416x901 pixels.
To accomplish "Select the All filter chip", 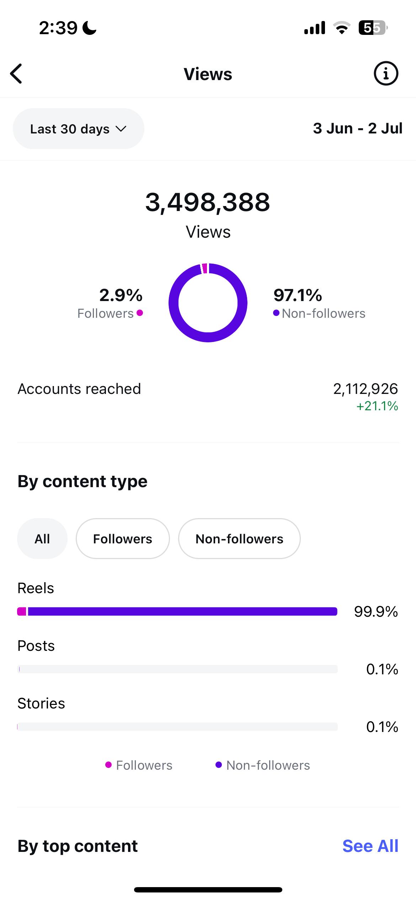I will tap(42, 538).
